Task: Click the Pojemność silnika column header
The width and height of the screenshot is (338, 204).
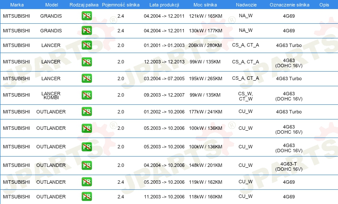Action: click(121, 5)
